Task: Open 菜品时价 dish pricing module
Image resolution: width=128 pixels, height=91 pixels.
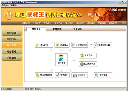Action: (44, 45)
